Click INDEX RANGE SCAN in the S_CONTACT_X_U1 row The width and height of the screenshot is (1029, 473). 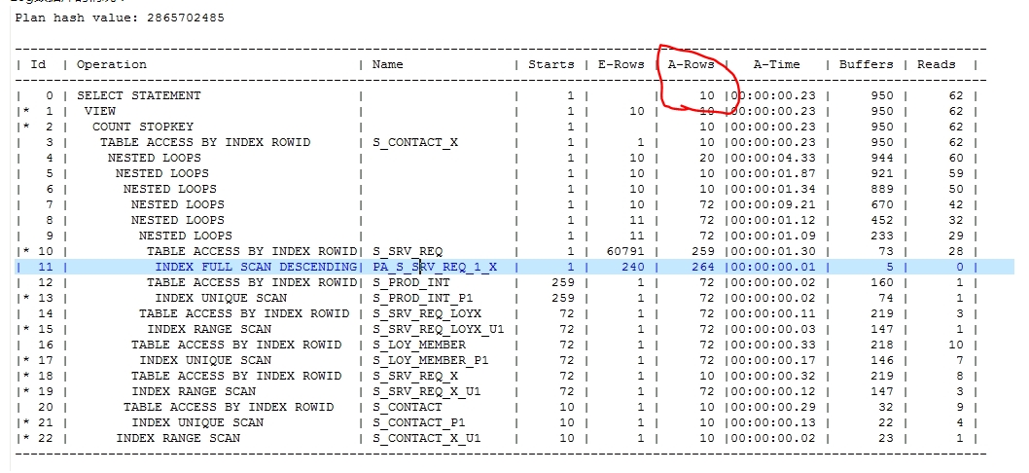click(x=179, y=438)
